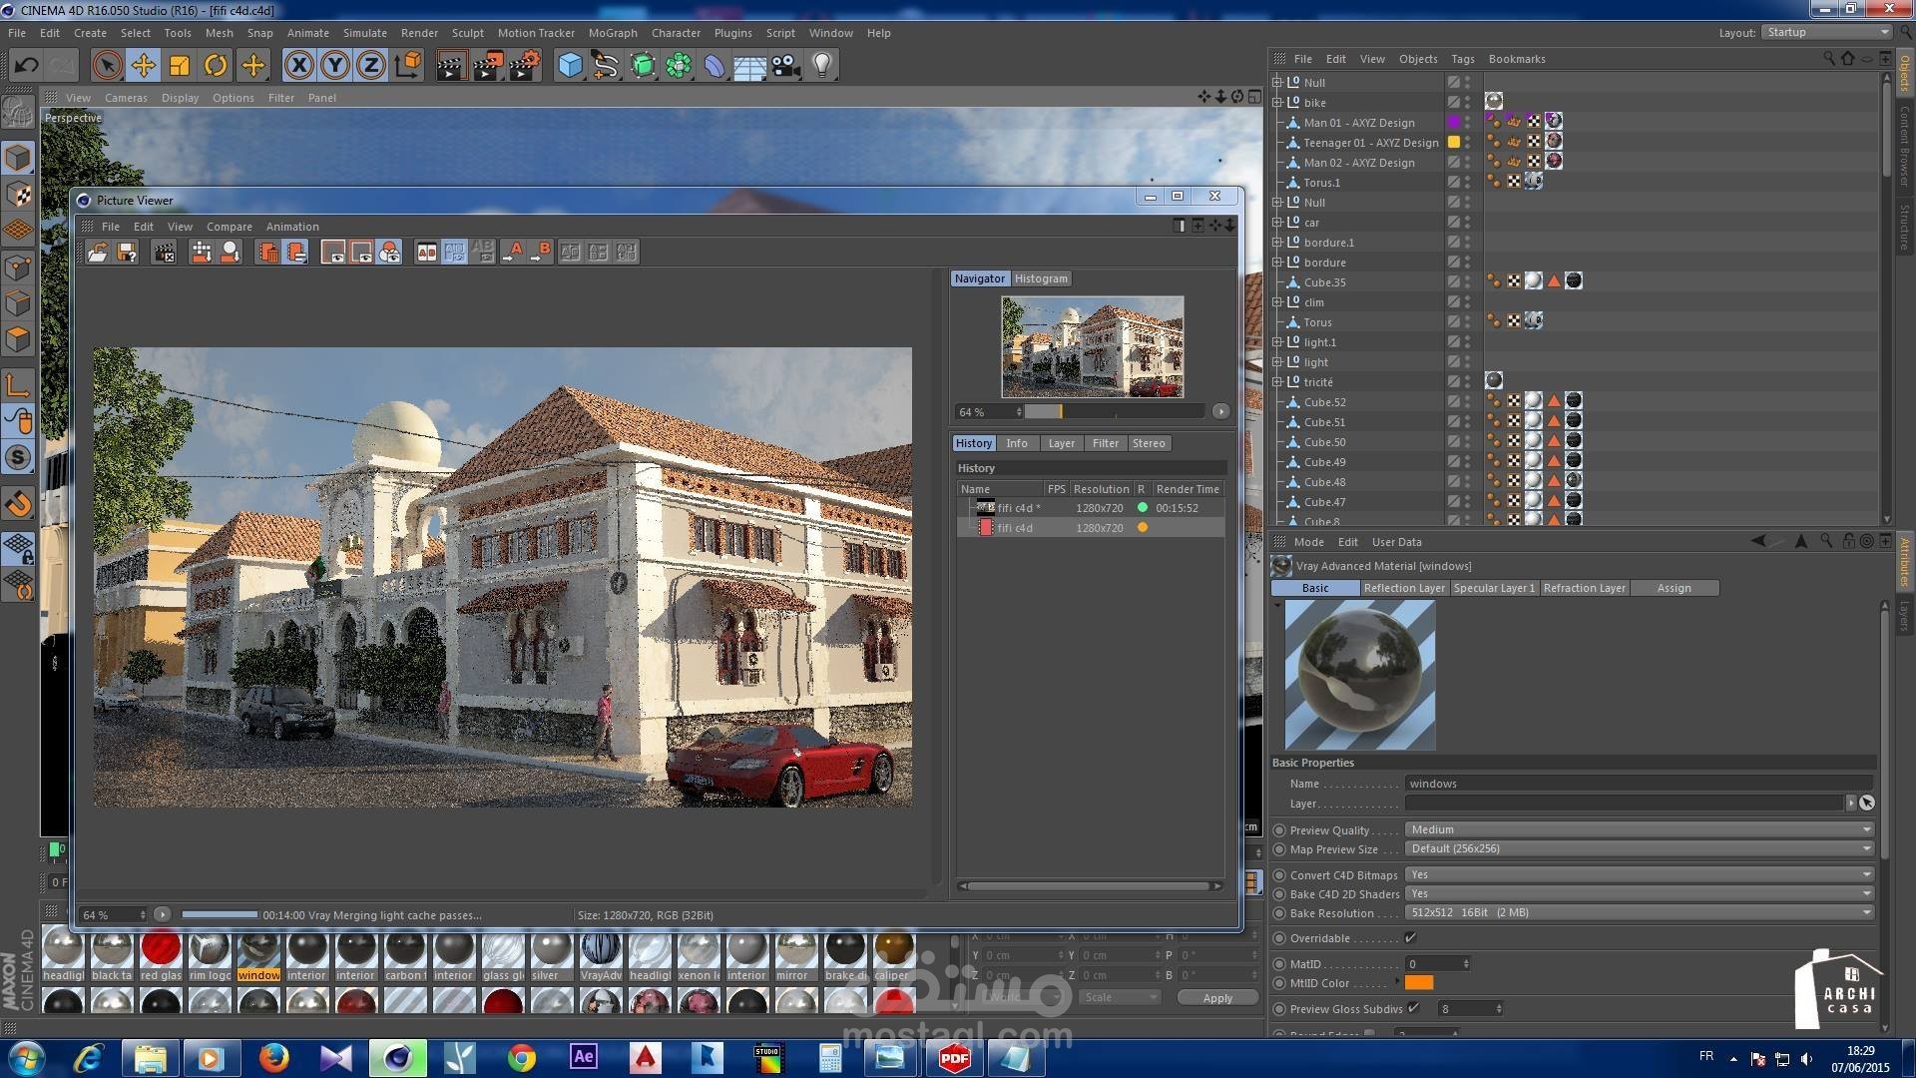The height and width of the screenshot is (1078, 1916).
Task: Select the Move tool in top toolbar
Action: [143, 66]
